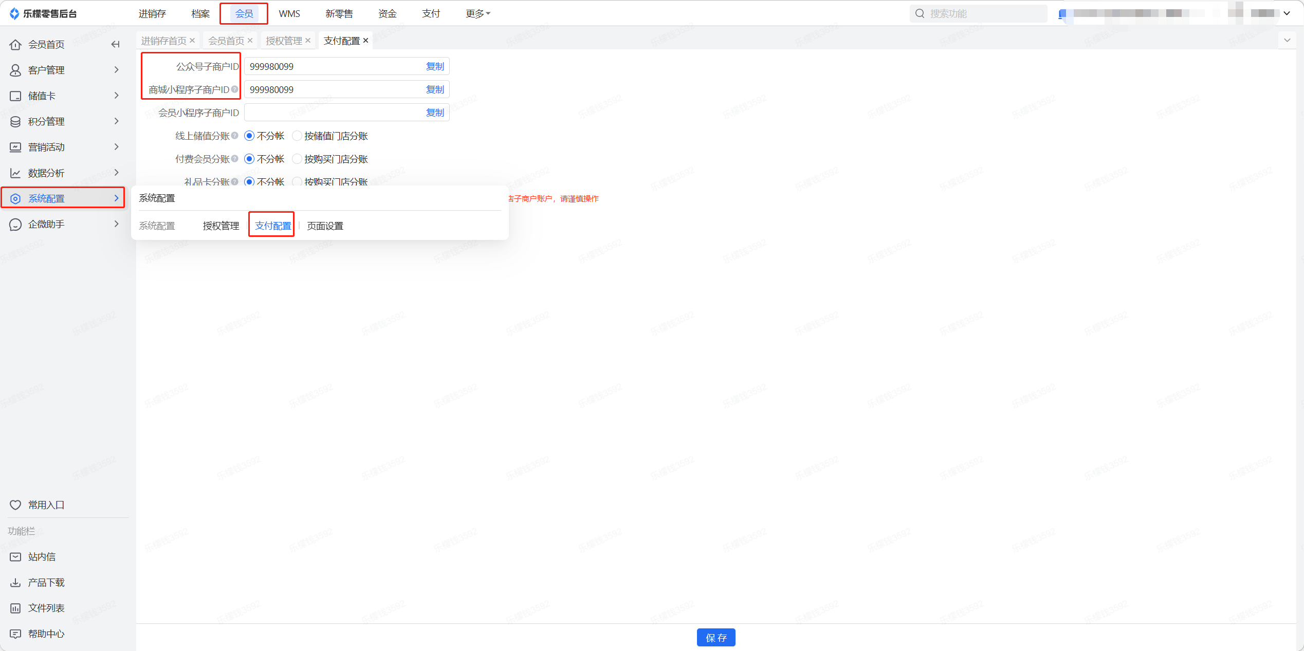This screenshot has width=1304, height=651.
Task: Click help icon beside 线上储值分账
Action: 235,136
